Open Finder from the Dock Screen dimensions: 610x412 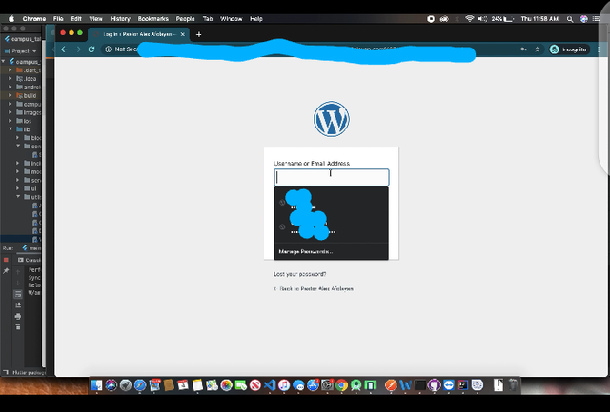[96, 385]
